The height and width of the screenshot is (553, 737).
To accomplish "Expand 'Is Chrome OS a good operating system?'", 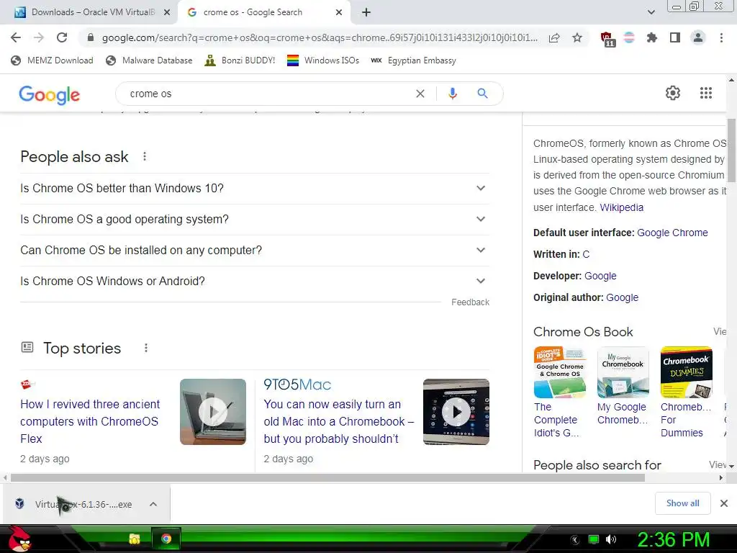I will coord(255,219).
